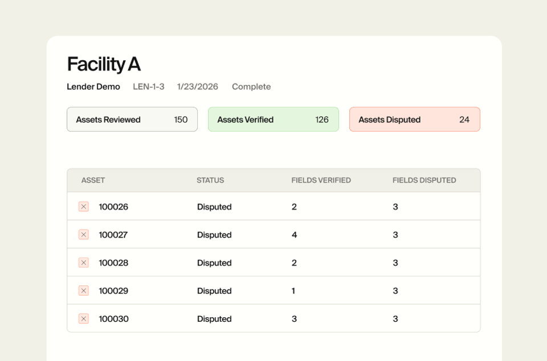
Task: Click the disputed X icon for asset 100026
Action: pos(83,206)
